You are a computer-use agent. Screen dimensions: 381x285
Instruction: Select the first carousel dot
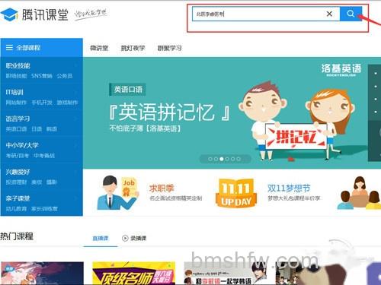click(x=210, y=159)
